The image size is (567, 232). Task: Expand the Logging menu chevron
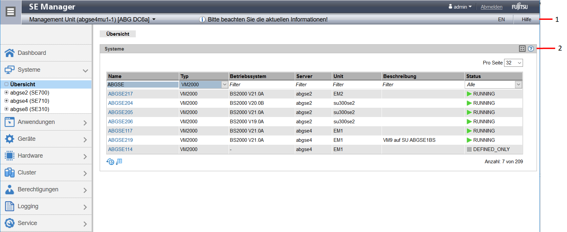pyautogui.click(x=85, y=207)
